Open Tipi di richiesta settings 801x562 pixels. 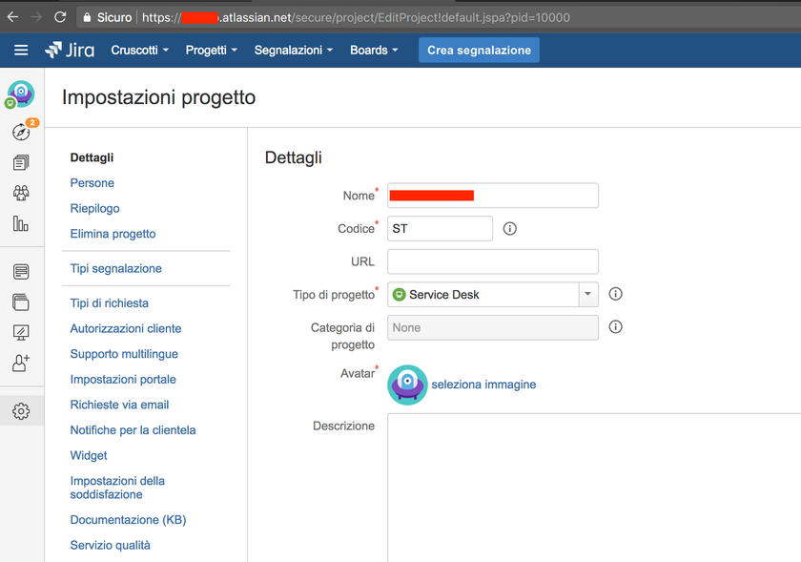pyautogui.click(x=110, y=303)
